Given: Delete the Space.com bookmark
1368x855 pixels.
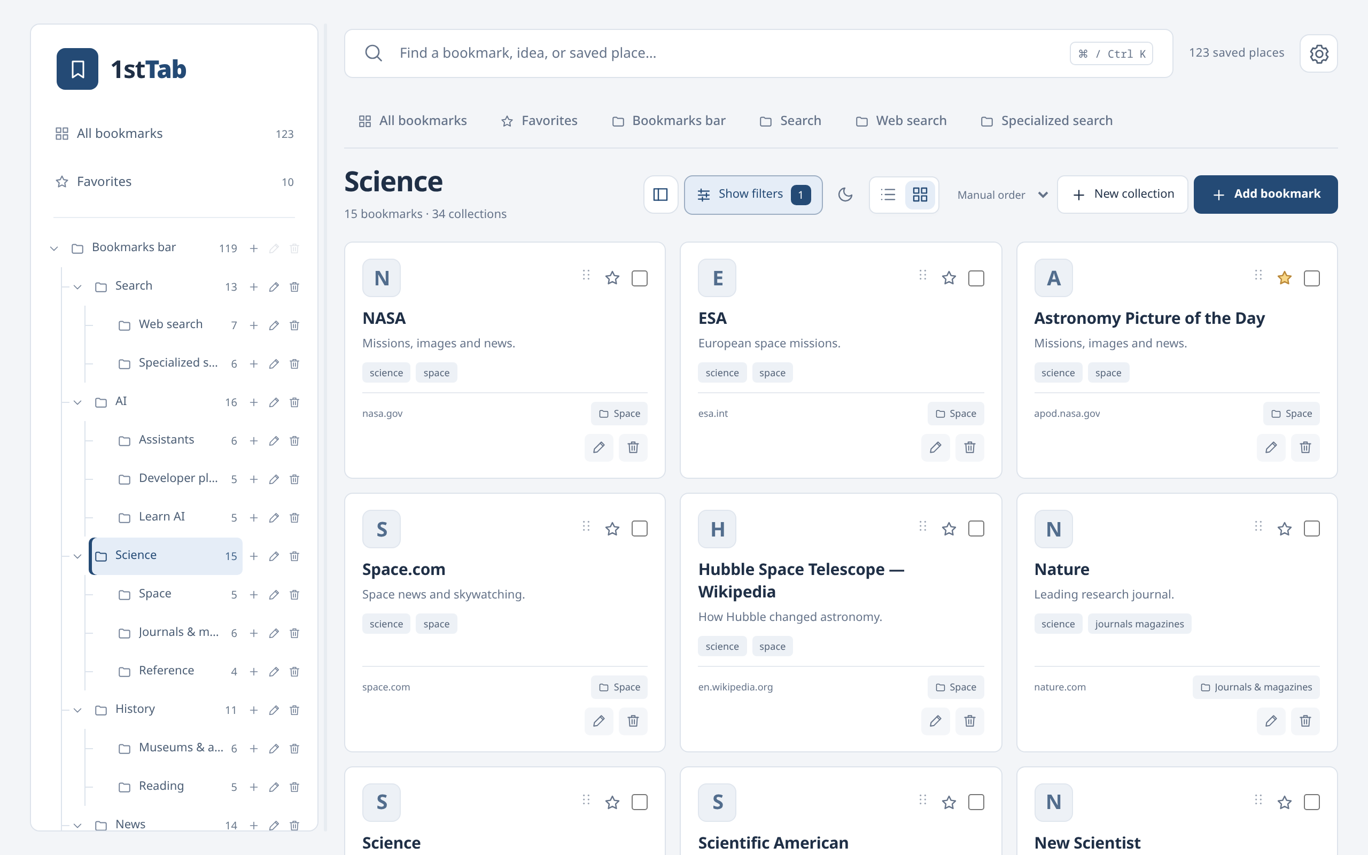Looking at the screenshot, I should coord(633,720).
